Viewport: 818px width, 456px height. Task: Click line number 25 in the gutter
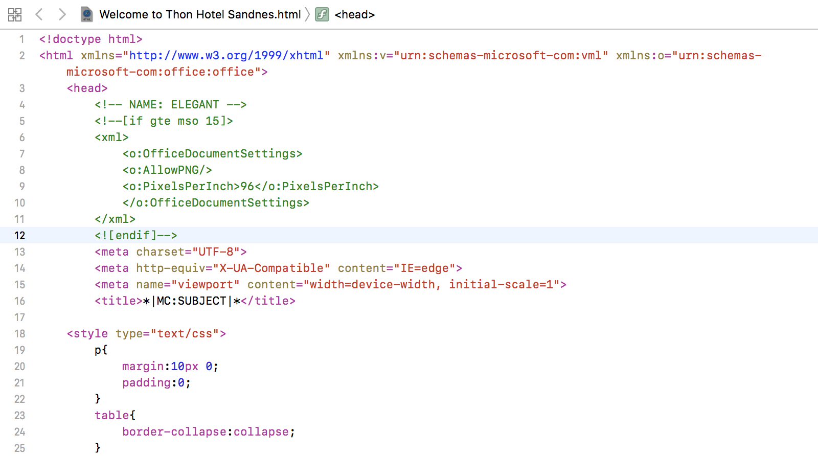pyautogui.click(x=19, y=448)
